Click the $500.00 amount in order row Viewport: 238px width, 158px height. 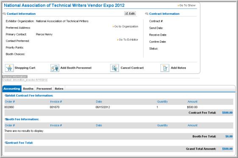click(192, 107)
